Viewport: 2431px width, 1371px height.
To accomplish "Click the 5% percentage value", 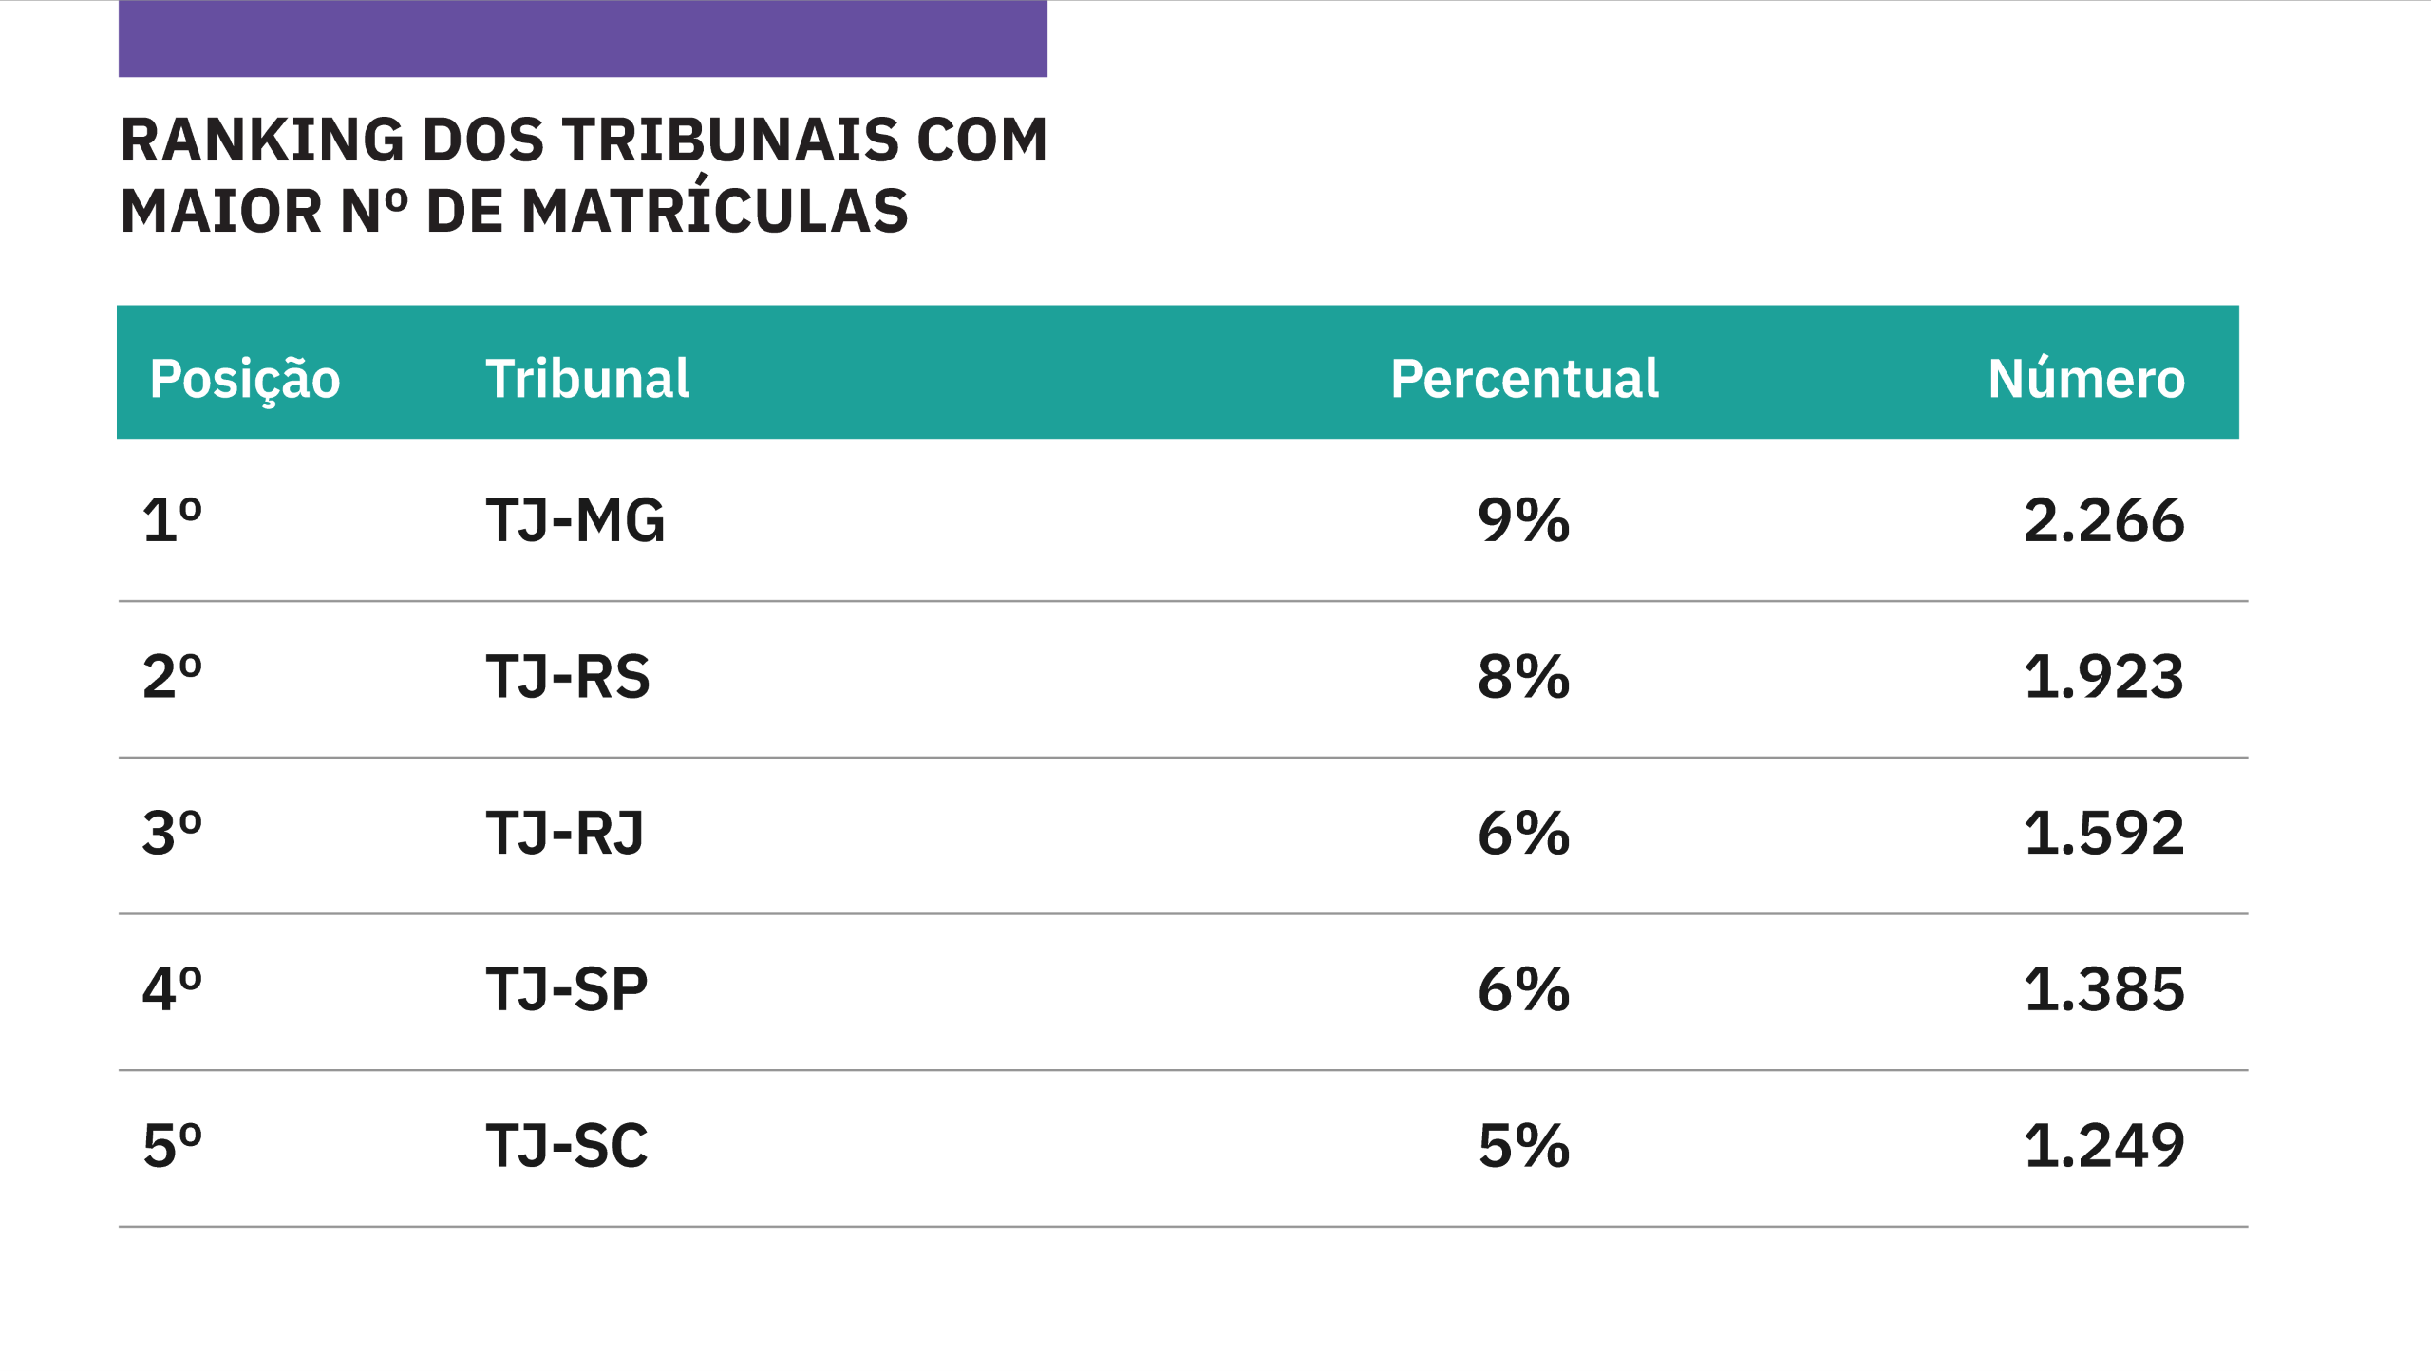I will (x=1524, y=1145).
